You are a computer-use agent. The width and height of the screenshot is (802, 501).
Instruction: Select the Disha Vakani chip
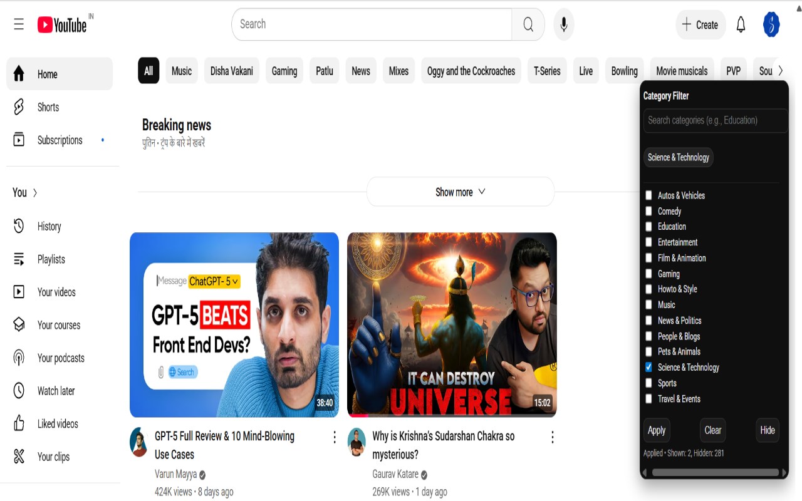click(232, 71)
